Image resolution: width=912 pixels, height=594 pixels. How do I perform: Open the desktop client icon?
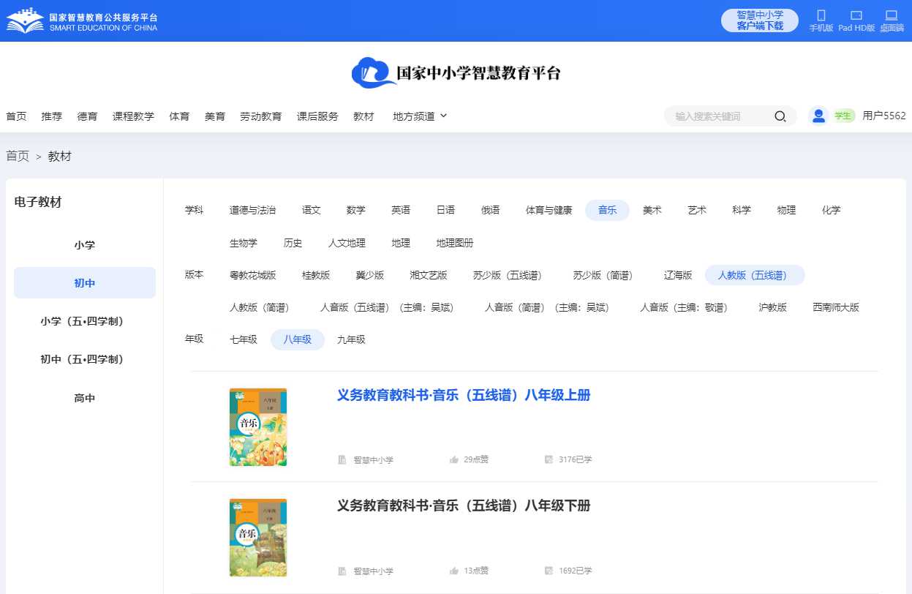[891, 15]
